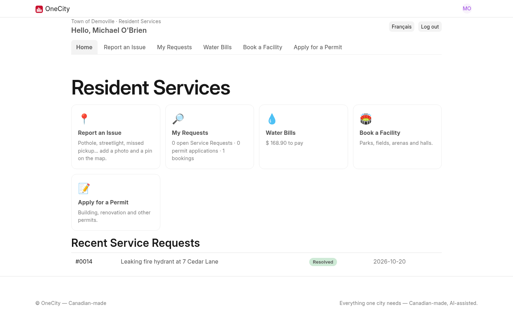Click the Parks, fields, arenas and halls text
This screenshot has width=513, height=321.
tap(396, 143)
